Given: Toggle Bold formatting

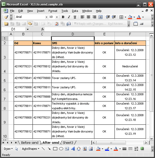Looking at the screenshot, I should tap(63, 17).
